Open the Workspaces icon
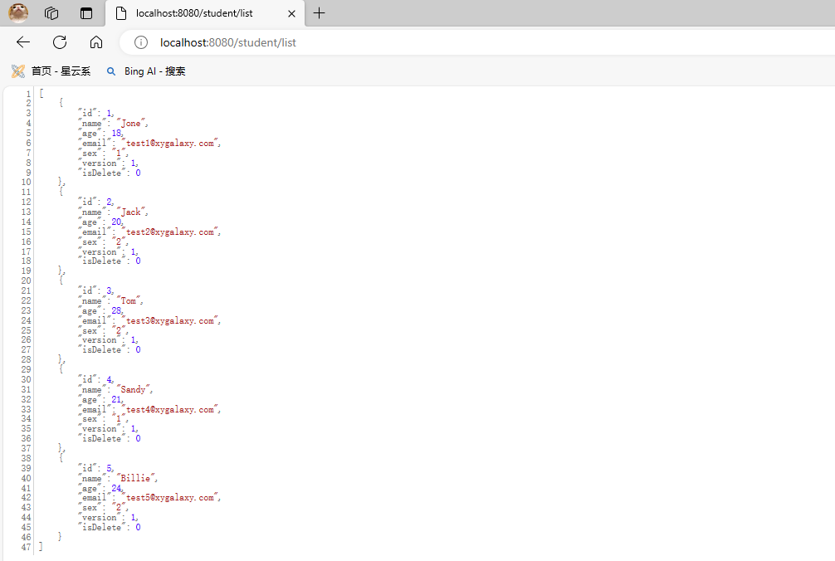 pos(51,13)
